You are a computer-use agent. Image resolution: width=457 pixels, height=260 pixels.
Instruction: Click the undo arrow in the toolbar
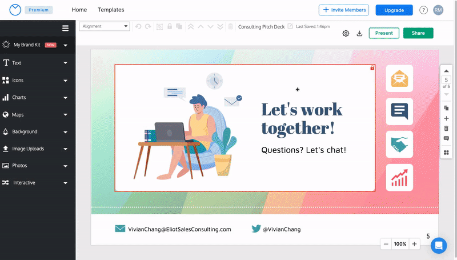[x=138, y=26]
